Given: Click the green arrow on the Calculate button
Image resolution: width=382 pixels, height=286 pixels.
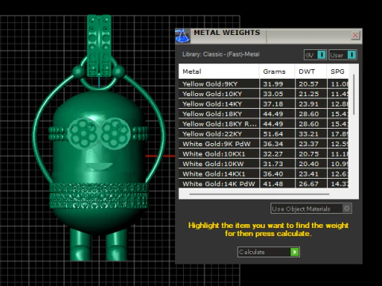Looking at the screenshot, I should coord(294,252).
